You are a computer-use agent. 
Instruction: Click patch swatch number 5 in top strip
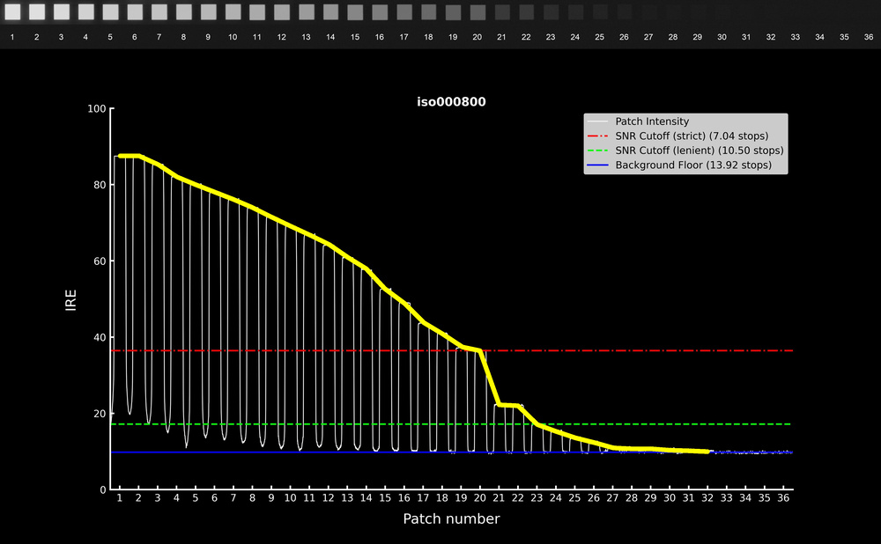[x=110, y=12]
